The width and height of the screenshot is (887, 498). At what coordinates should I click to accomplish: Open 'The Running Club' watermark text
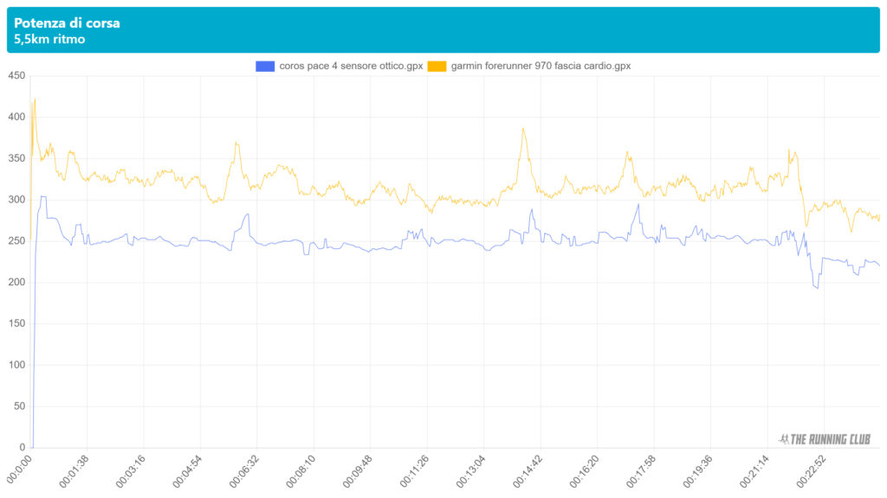832,438
